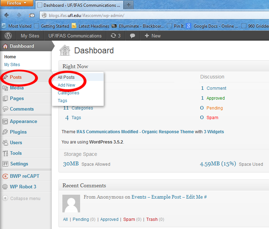Click the Users icon in sidebar

click(5, 142)
